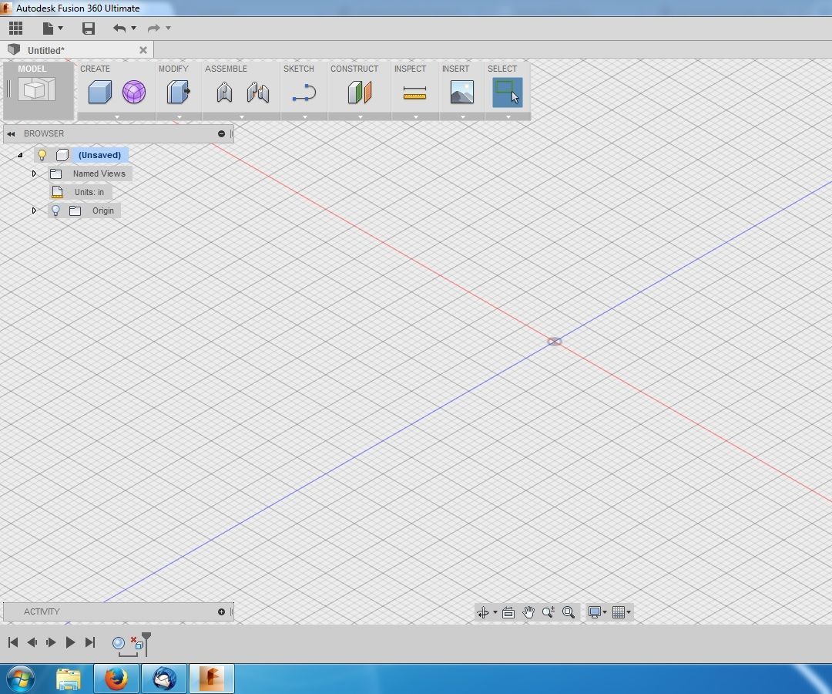The image size is (832, 694).
Task: Open Firefox from the taskbar
Action: [x=116, y=679]
